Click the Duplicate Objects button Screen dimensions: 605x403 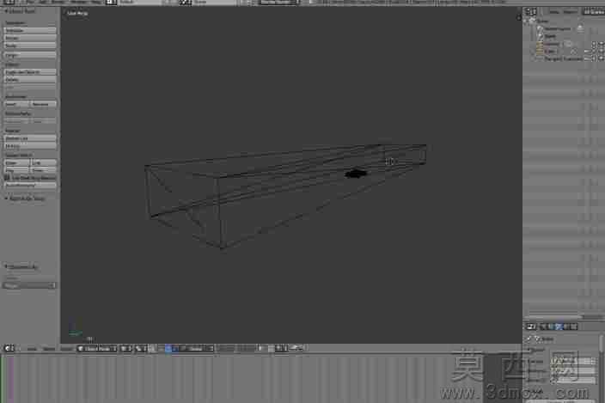30,72
